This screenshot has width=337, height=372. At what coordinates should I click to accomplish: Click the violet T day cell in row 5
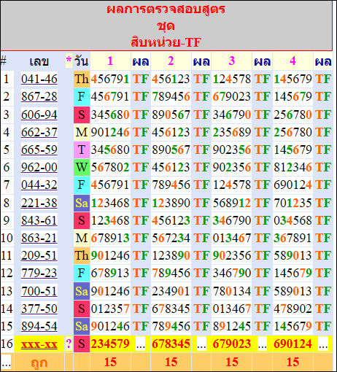pyautogui.click(x=82, y=150)
